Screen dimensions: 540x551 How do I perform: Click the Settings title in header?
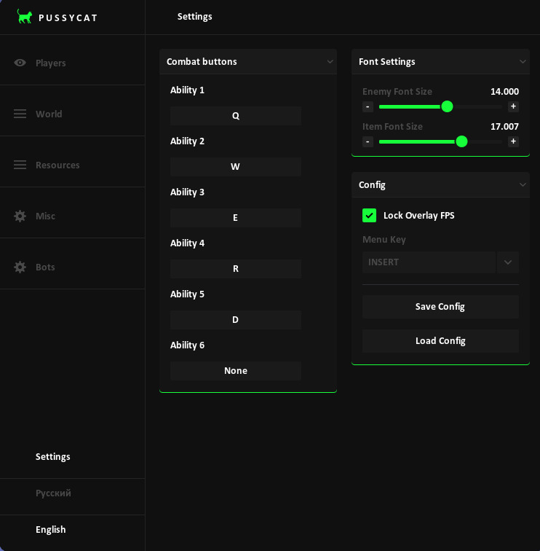coord(194,17)
